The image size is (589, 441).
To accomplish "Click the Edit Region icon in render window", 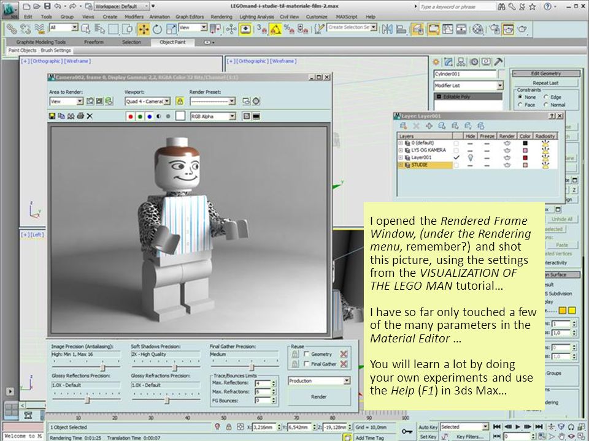I will tap(90, 101).
